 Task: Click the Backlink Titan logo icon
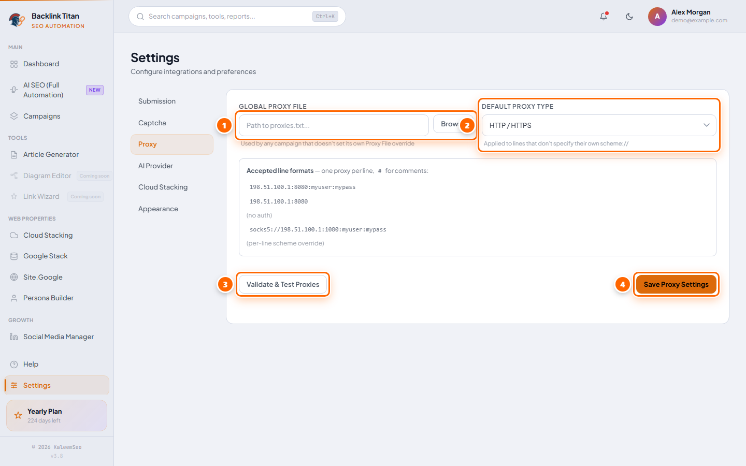tap(17, 20)
